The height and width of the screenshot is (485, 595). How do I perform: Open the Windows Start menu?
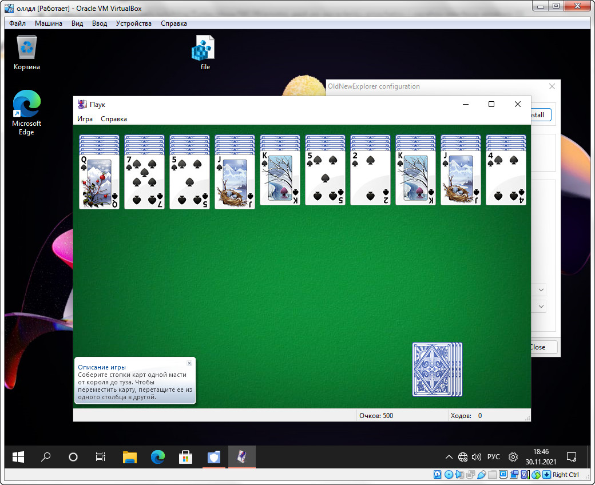coord(18,456)
